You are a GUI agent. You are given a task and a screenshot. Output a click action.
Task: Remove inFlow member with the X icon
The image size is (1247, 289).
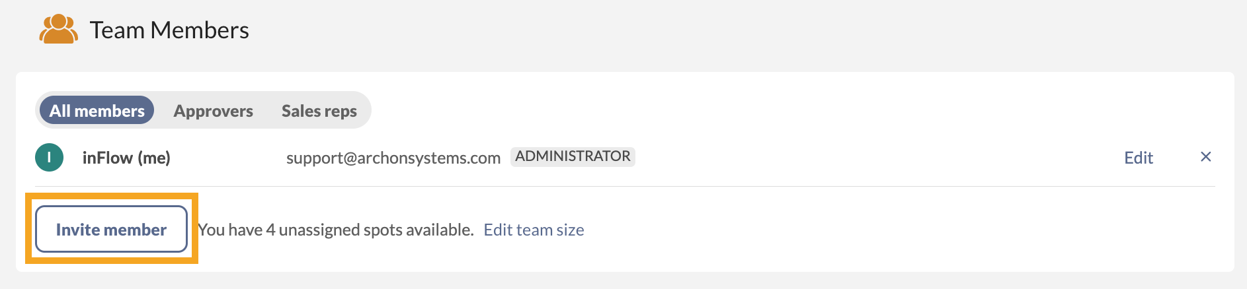point(1205,157)
